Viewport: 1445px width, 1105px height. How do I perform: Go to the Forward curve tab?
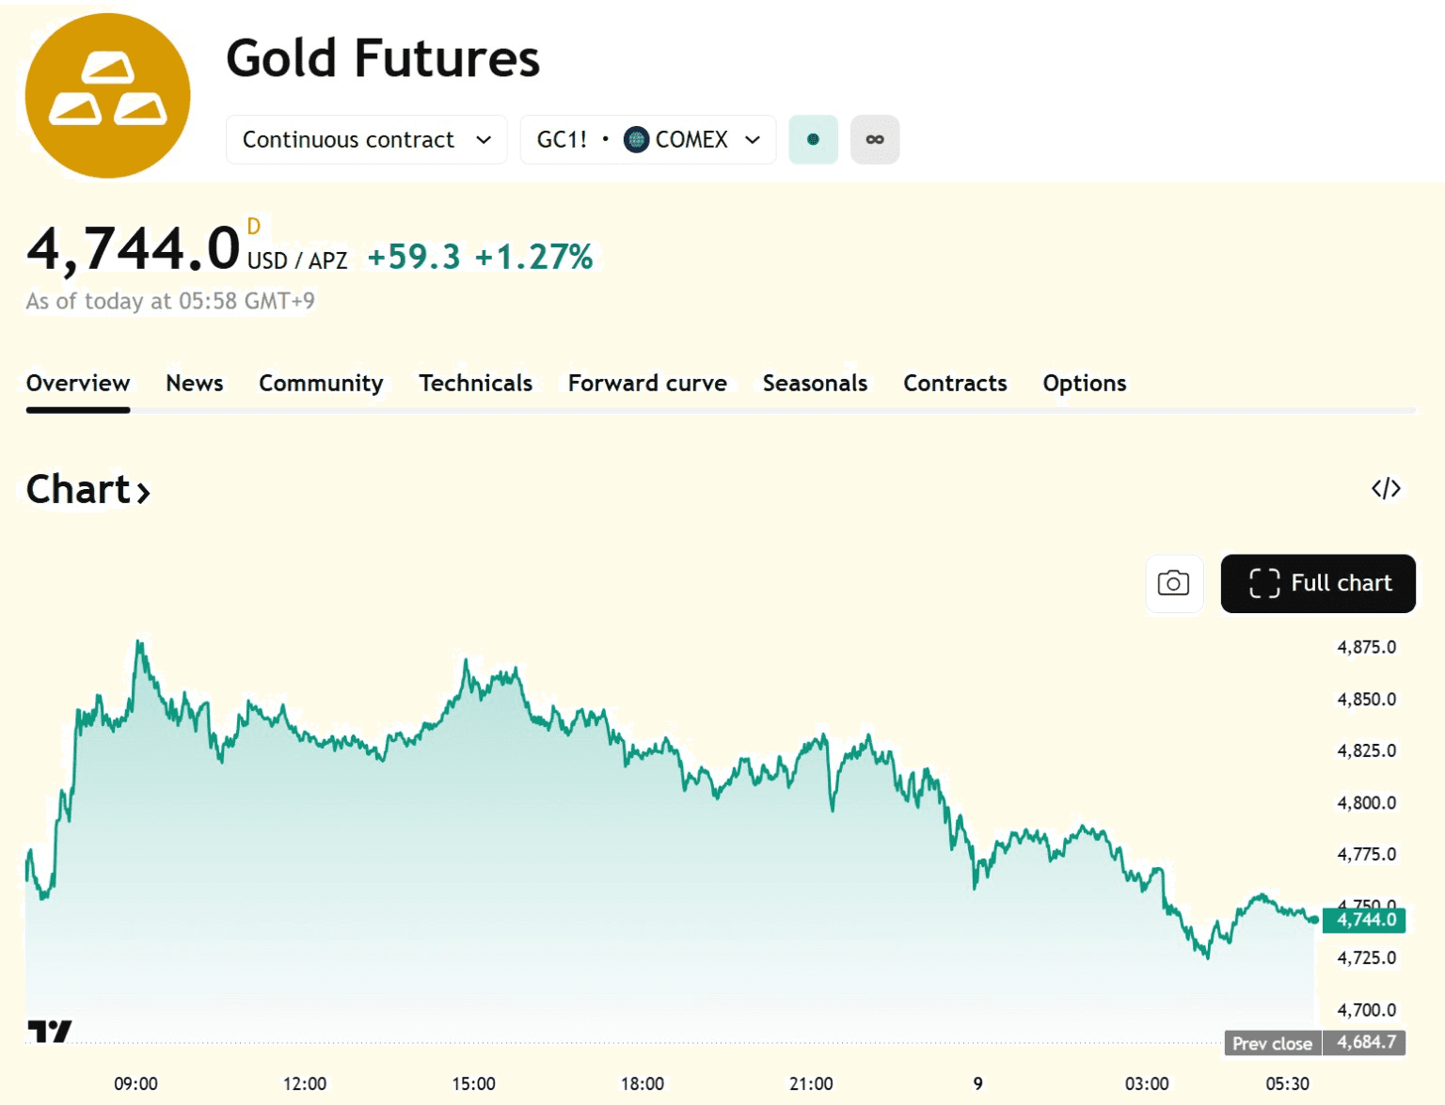[x=647, y=384]
